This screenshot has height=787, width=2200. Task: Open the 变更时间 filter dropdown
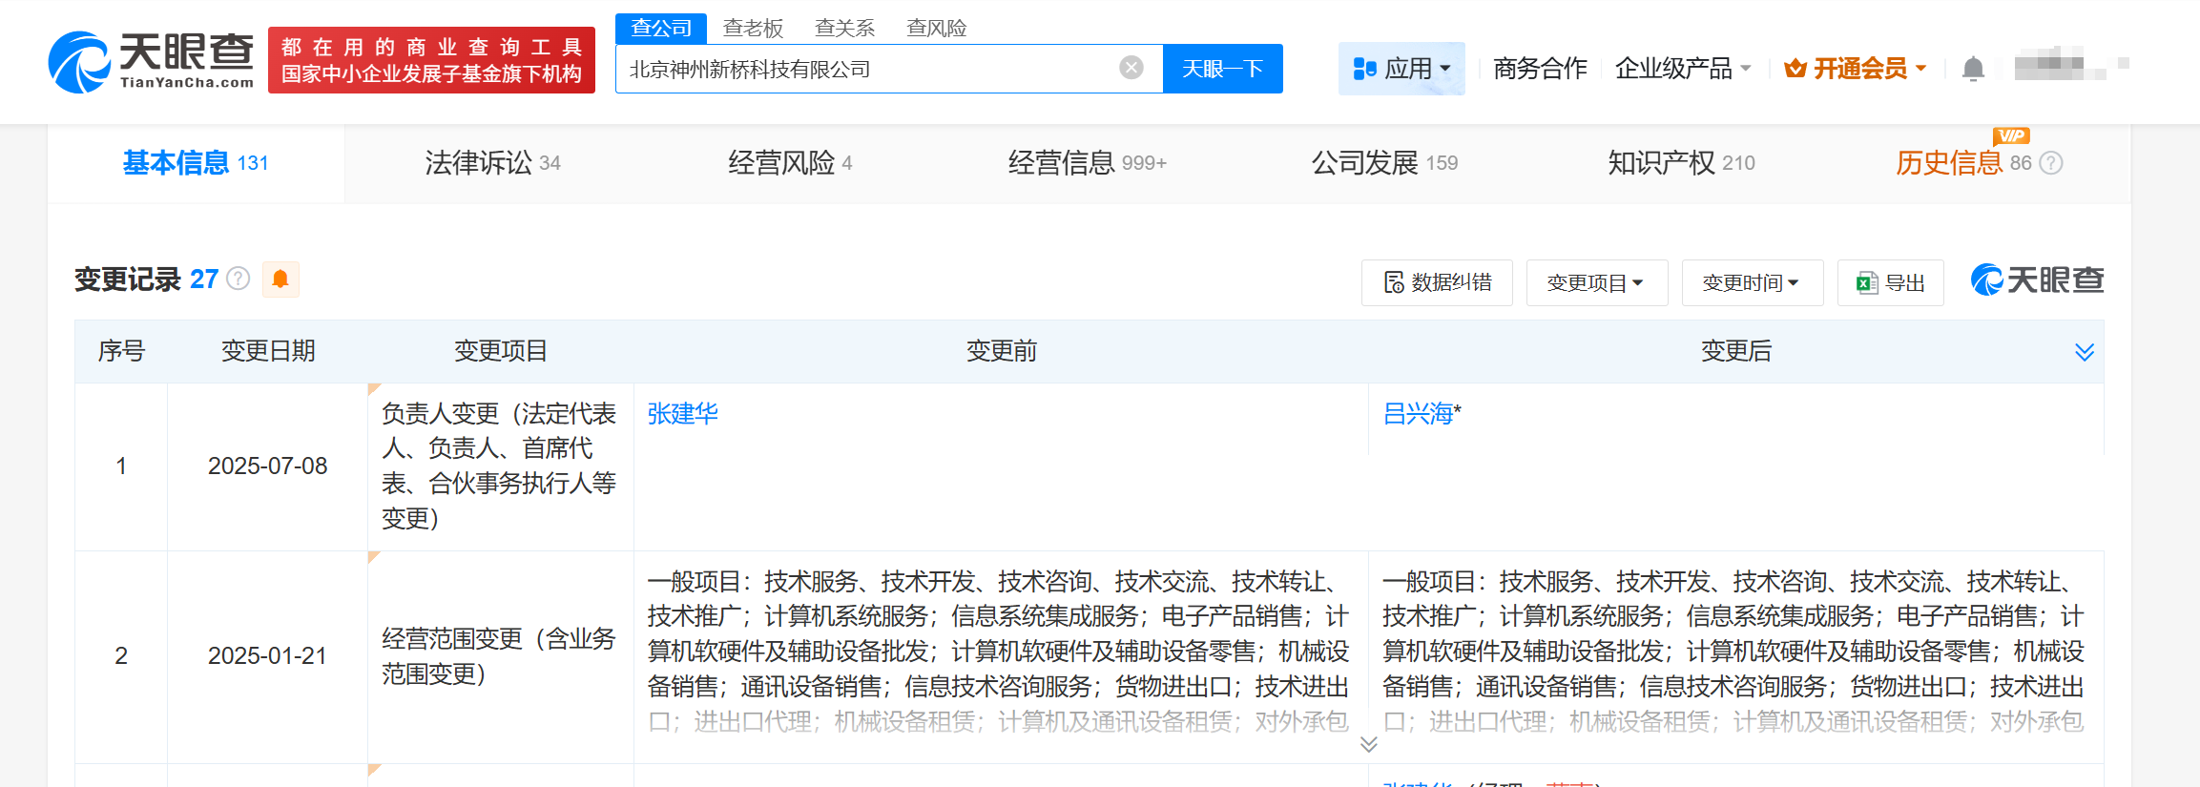tap(1753, 282)
